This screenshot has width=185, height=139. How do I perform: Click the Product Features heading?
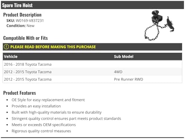(20, 93)
